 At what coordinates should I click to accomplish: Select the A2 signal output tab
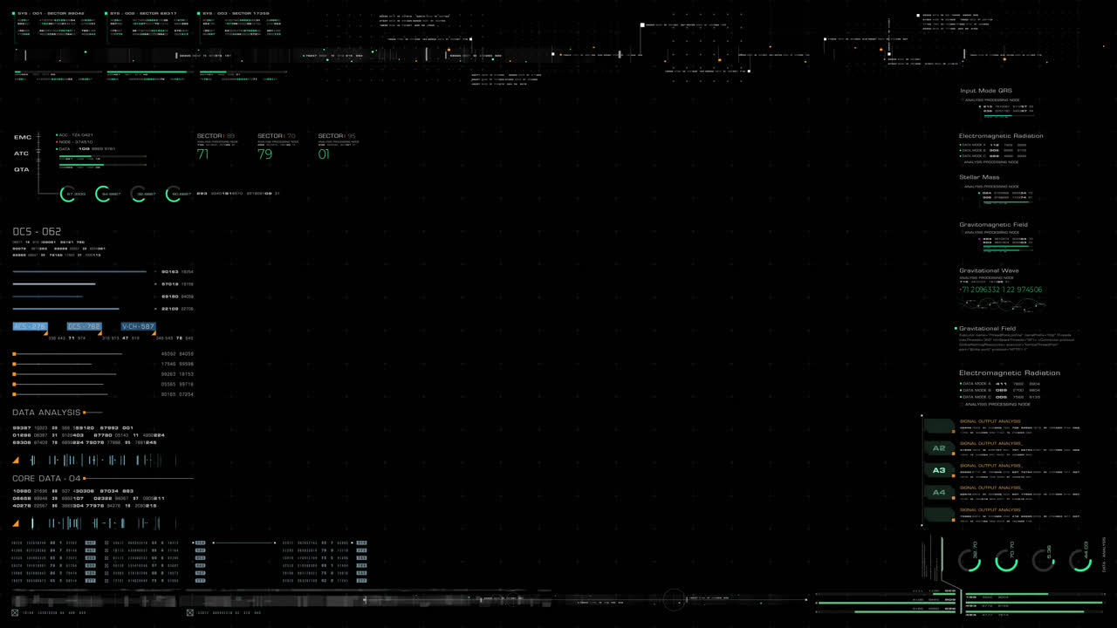939,448
